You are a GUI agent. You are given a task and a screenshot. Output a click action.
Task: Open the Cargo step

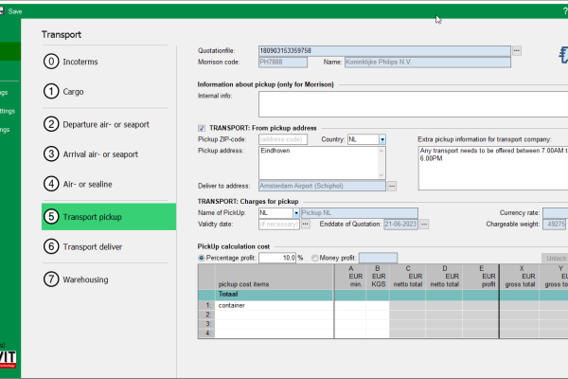click(x=63, y=91)
